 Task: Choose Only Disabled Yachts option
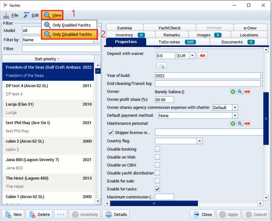(69, 34)
